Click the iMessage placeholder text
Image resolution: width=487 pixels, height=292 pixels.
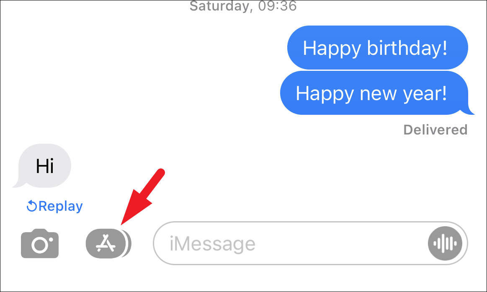(212, 244)
